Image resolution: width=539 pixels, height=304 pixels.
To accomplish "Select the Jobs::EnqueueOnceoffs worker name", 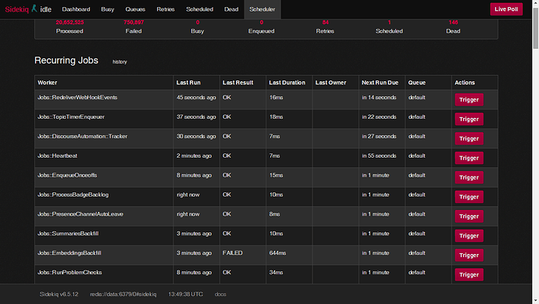I will click(67, 175).
